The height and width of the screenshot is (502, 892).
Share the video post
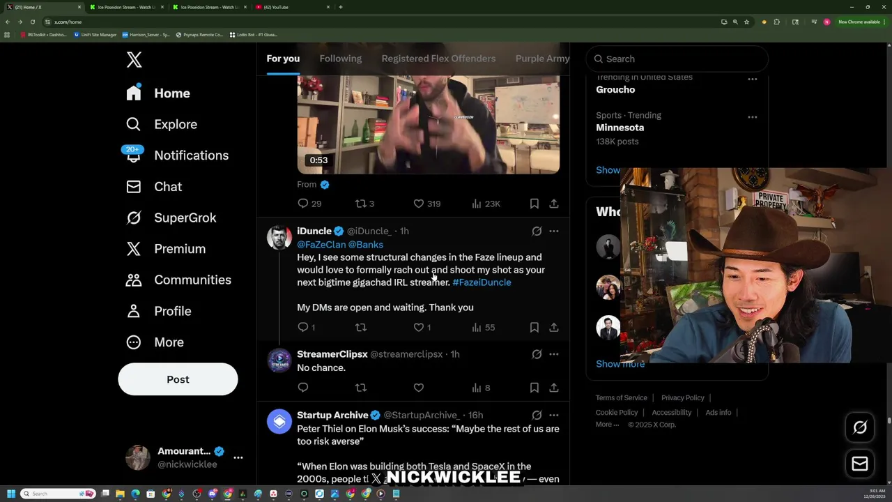554,204
